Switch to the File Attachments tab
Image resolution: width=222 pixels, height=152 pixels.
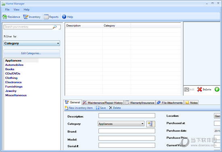point(170,103)
